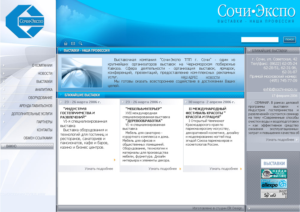Click the large Сочи•Экспо header title
The width and height of the screenshot is (300, 212).
[256, 11]
